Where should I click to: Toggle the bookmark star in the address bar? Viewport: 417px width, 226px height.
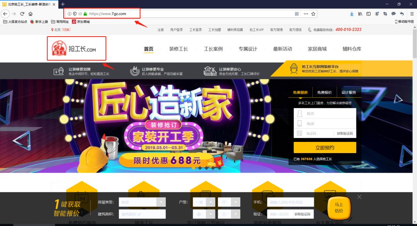pyautogui.click(x=313, y=13)
